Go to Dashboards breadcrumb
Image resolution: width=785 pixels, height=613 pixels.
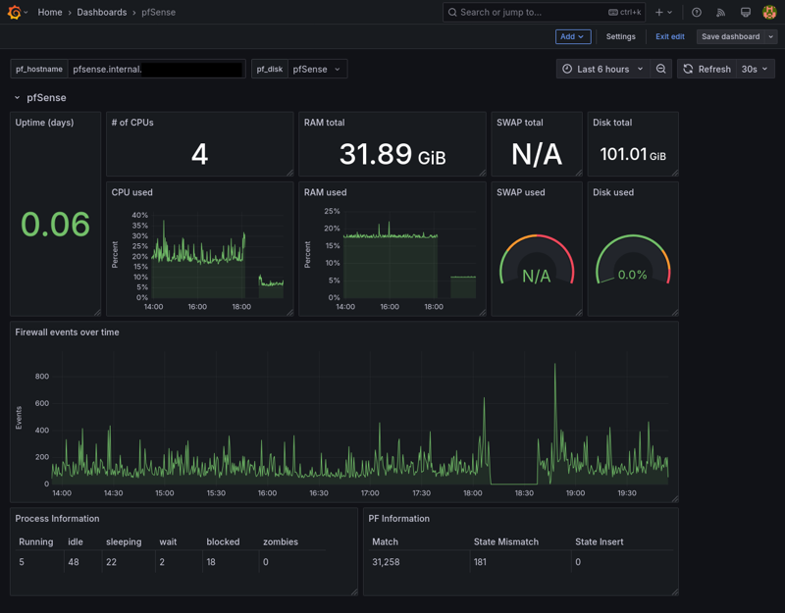click(102, 12)
